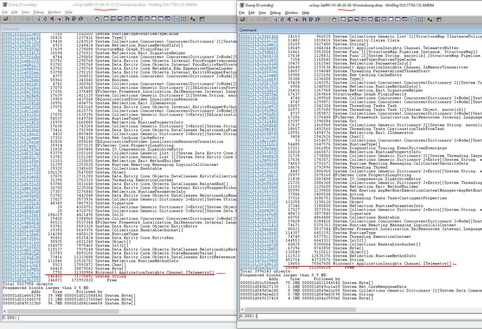Open Command window icon in left toolbar
Image resolution: width=482 pixels, height=329 pixels.
point(106,19)
